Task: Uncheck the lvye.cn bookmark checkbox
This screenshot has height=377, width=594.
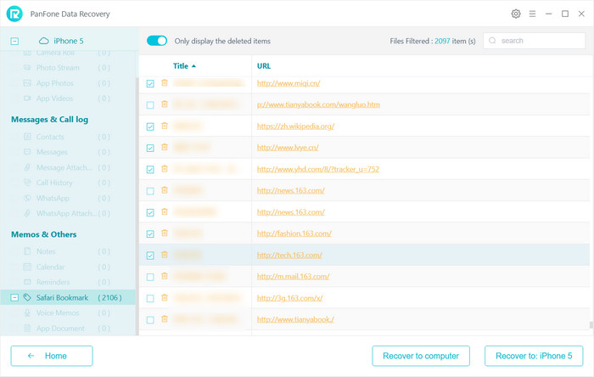Action: [x=150, y=148]
